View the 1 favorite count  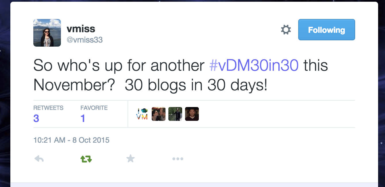tap(83, 118)
